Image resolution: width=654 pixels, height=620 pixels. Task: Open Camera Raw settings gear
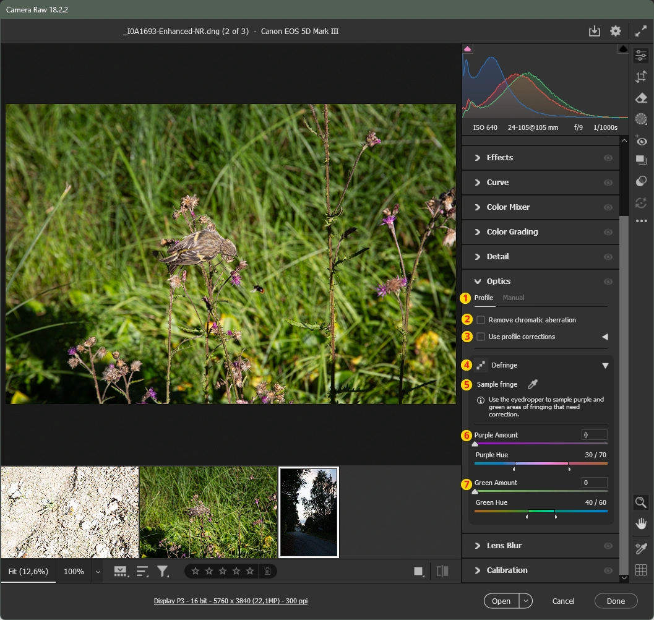point(615,31)
